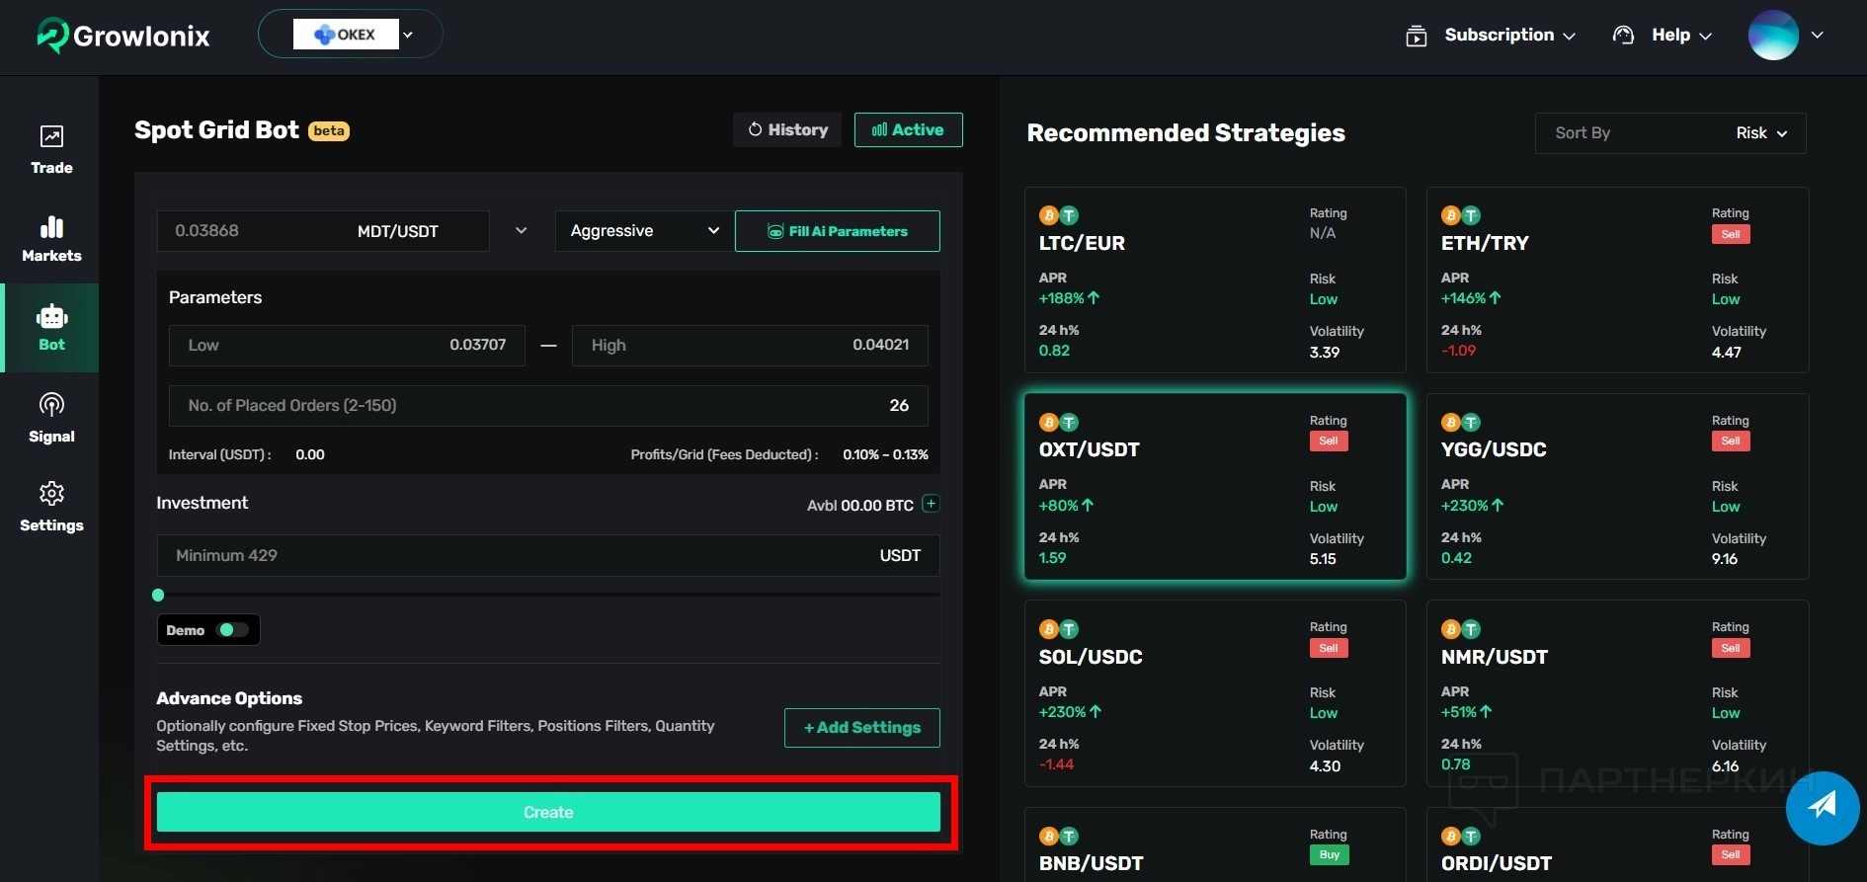Click the Growlonix logo

pos(123,36)
